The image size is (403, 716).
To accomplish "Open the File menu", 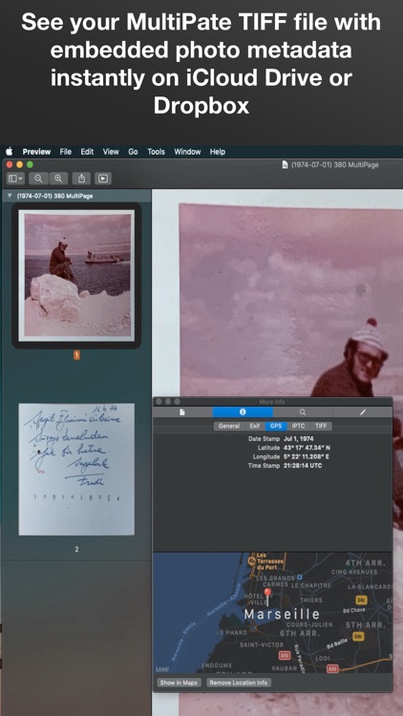I will click(x=65, y=152).
